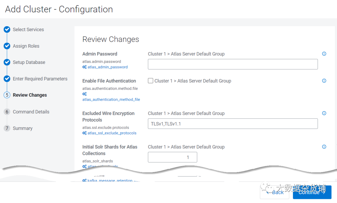Viewport: 337px width, 203px height.
Task: Click the atlas.ssl.exclude.protocols property text
Action: point(106,128)
